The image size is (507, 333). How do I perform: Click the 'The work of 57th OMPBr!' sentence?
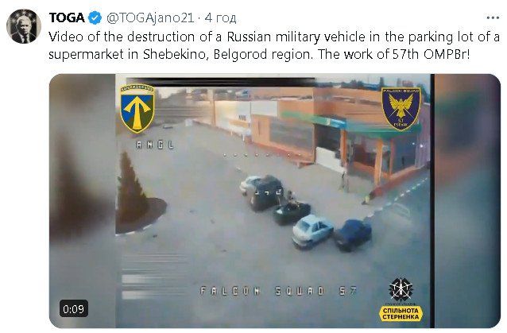[393, 54]
